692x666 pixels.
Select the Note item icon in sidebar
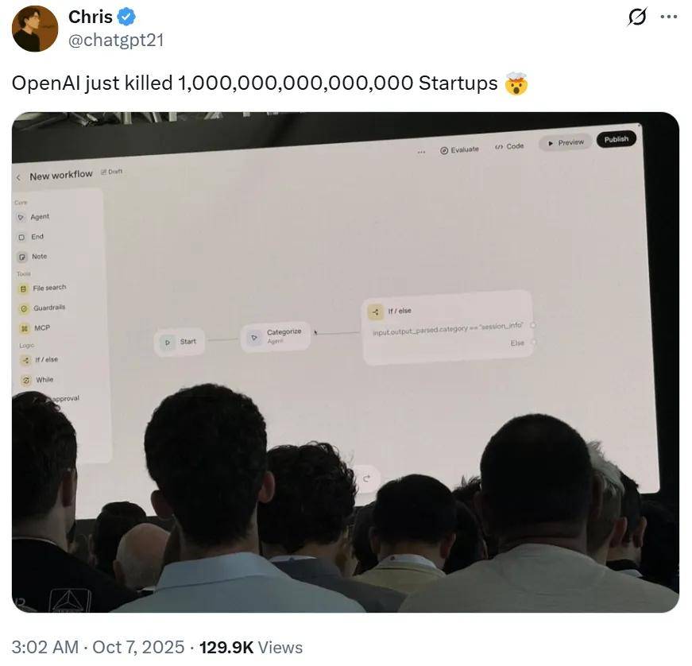click(22, 257)
